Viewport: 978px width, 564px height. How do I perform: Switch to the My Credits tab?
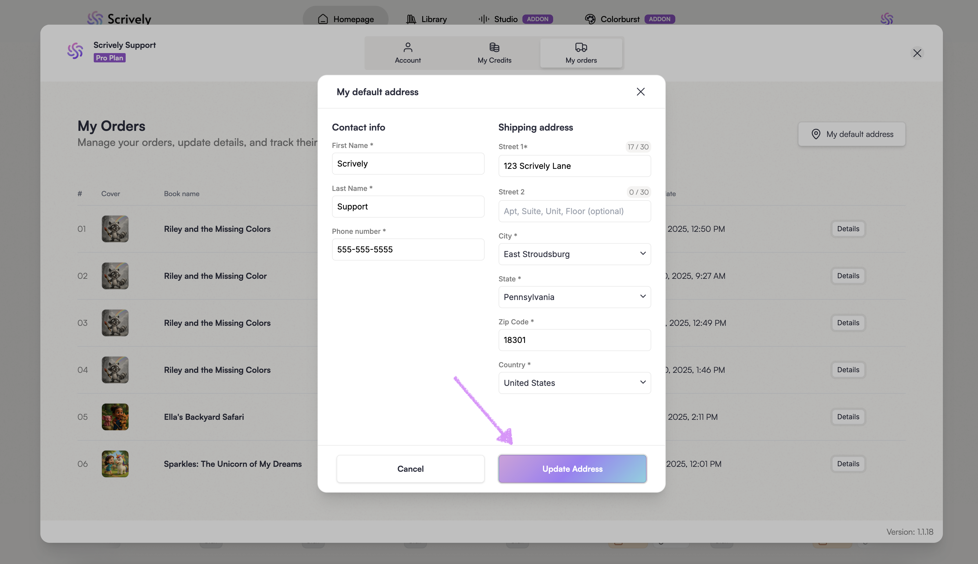[495, 53]
